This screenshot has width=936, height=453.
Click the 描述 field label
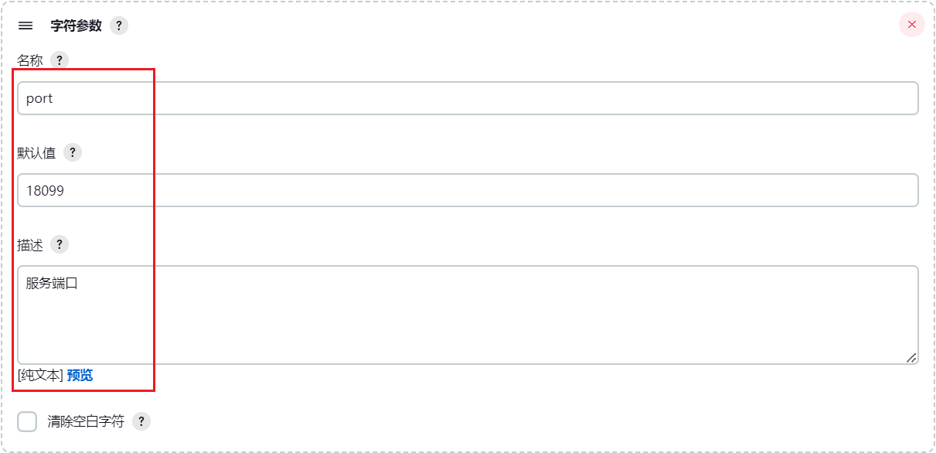30,244
